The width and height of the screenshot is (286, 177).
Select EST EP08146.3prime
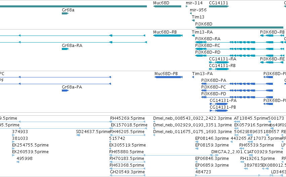point(212,138)
